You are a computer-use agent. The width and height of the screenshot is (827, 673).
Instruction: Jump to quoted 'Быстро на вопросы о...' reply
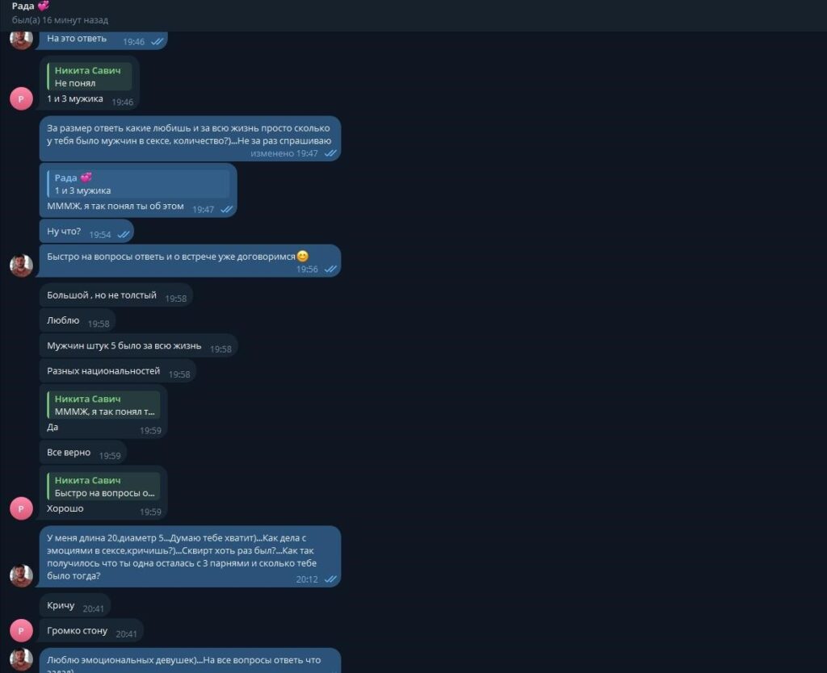(103, 487)
